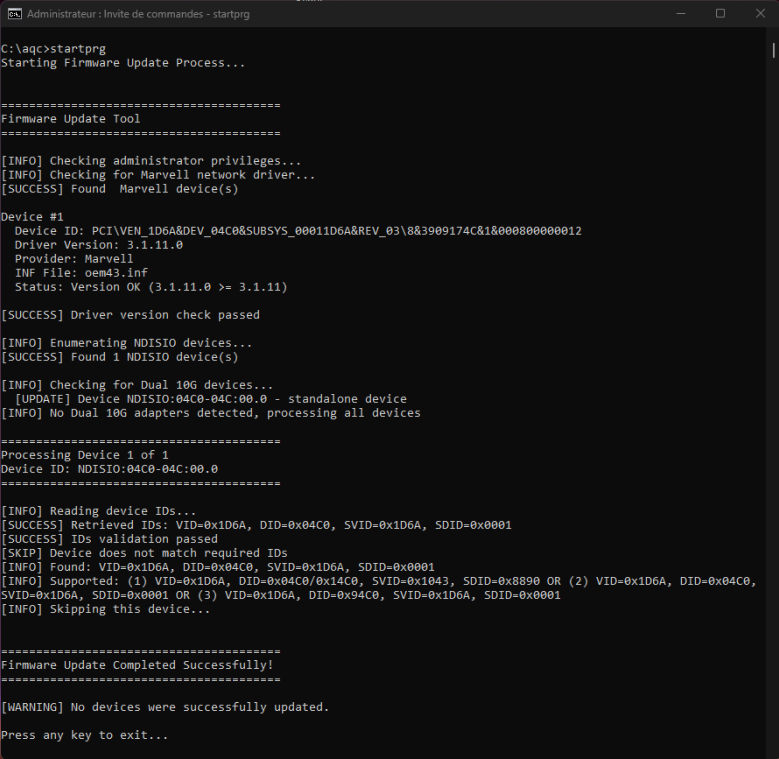The width and height of the screenshot is (779, 759).
Task: Click the '[WARNING] No devices were successfully updated' line
Action: tap(165, 707)
